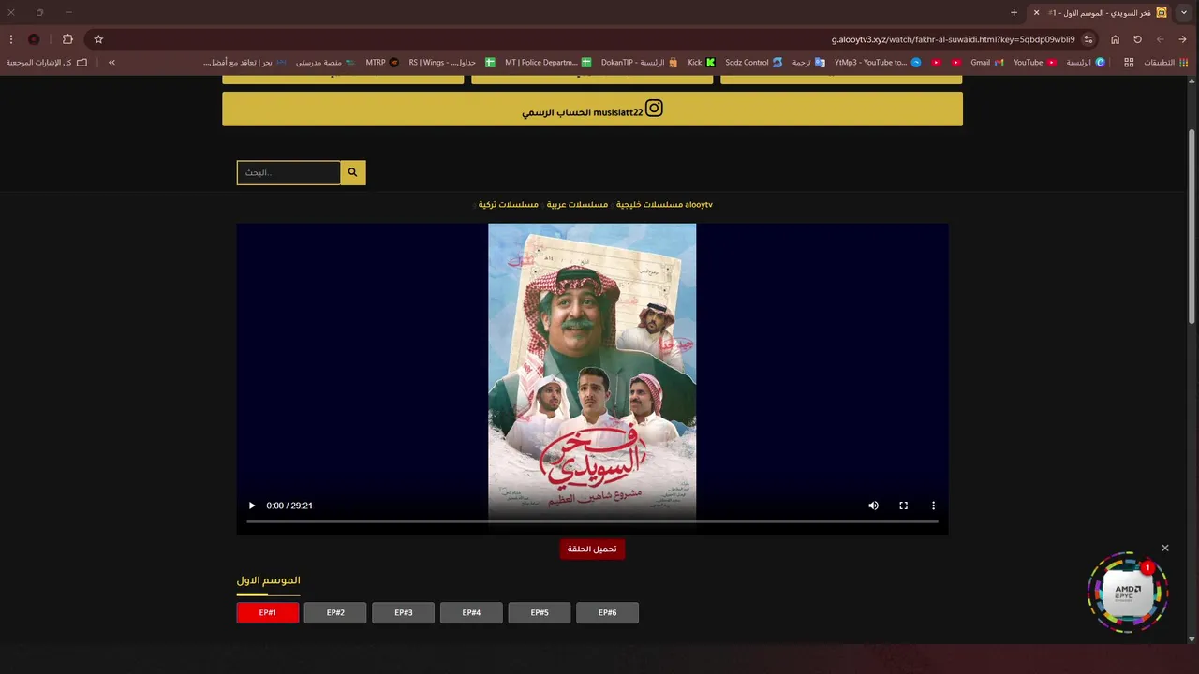Reload the current page

tap(1137, 39)
